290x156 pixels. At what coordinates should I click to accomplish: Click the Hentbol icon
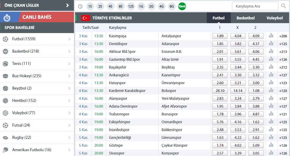5,101
